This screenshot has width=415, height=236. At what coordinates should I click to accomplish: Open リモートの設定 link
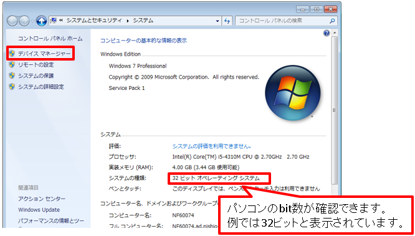point(36,65)
